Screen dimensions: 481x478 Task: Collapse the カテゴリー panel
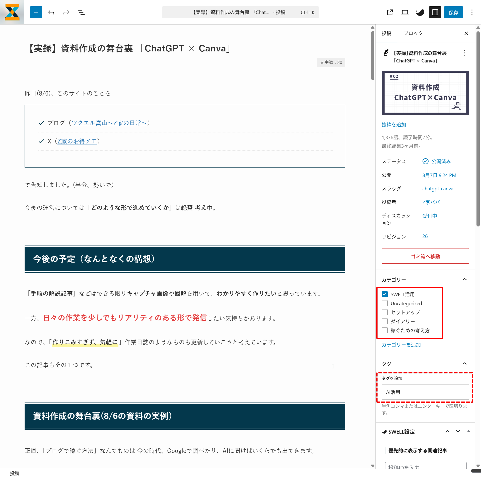464,279
